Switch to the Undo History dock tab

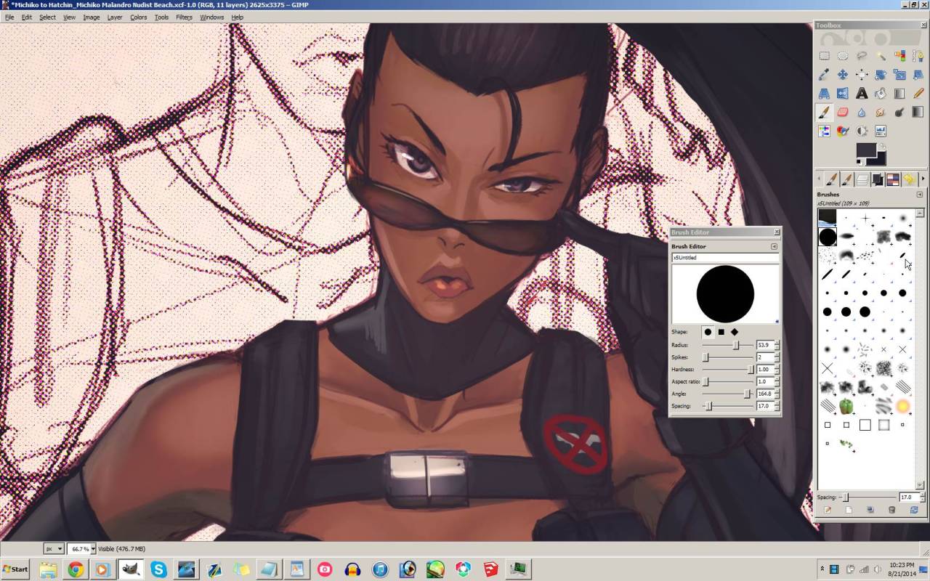click(x=908, y=179)
